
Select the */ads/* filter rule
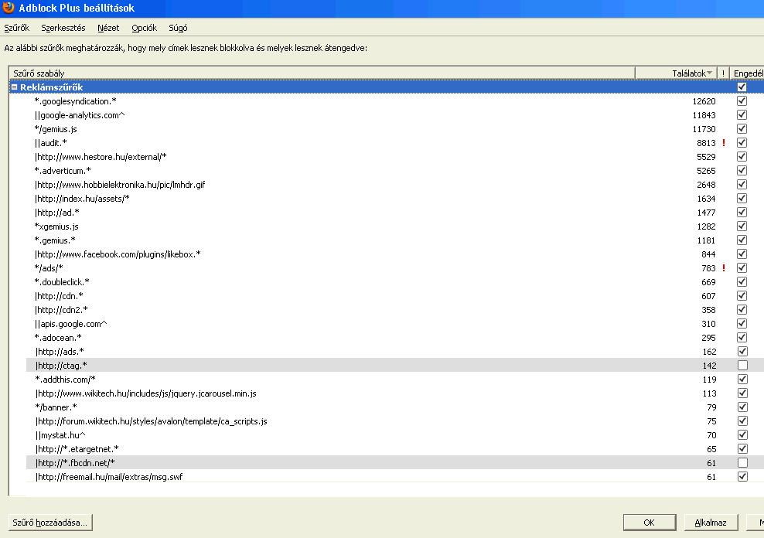tap(49, 267)
